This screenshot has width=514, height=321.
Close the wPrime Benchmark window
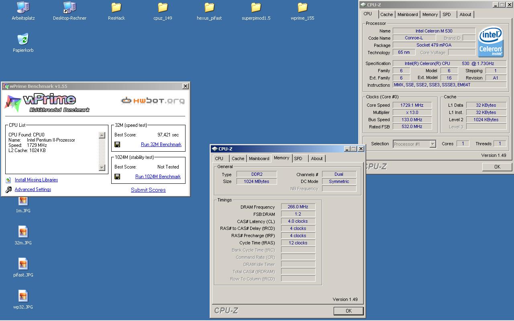[186, 86]
